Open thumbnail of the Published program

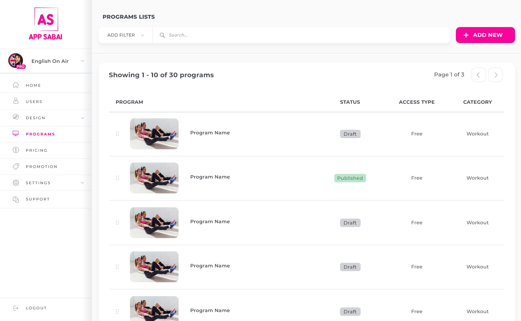154,178
